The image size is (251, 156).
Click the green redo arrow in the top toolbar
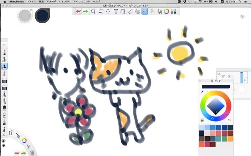(85, 11)
